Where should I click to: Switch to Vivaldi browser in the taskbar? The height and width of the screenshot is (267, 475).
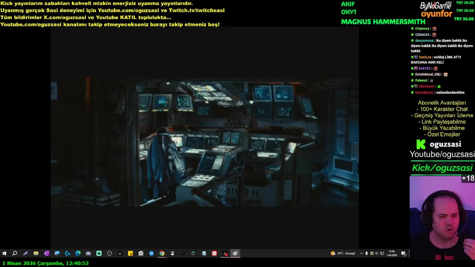214,253
